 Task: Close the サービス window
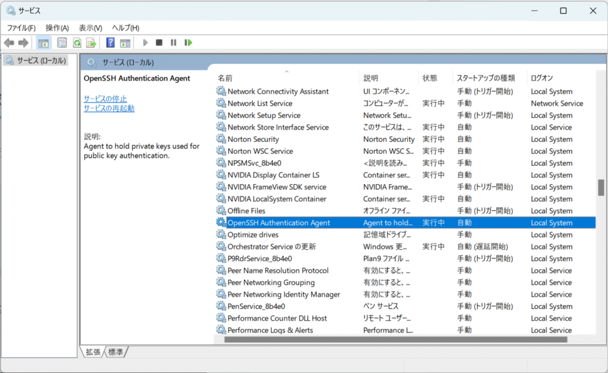point(593,11)
